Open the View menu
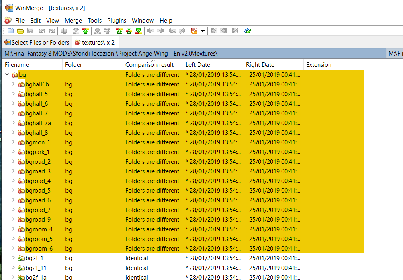Viewport: 403px width, 280px height. (x=53, y=21)
